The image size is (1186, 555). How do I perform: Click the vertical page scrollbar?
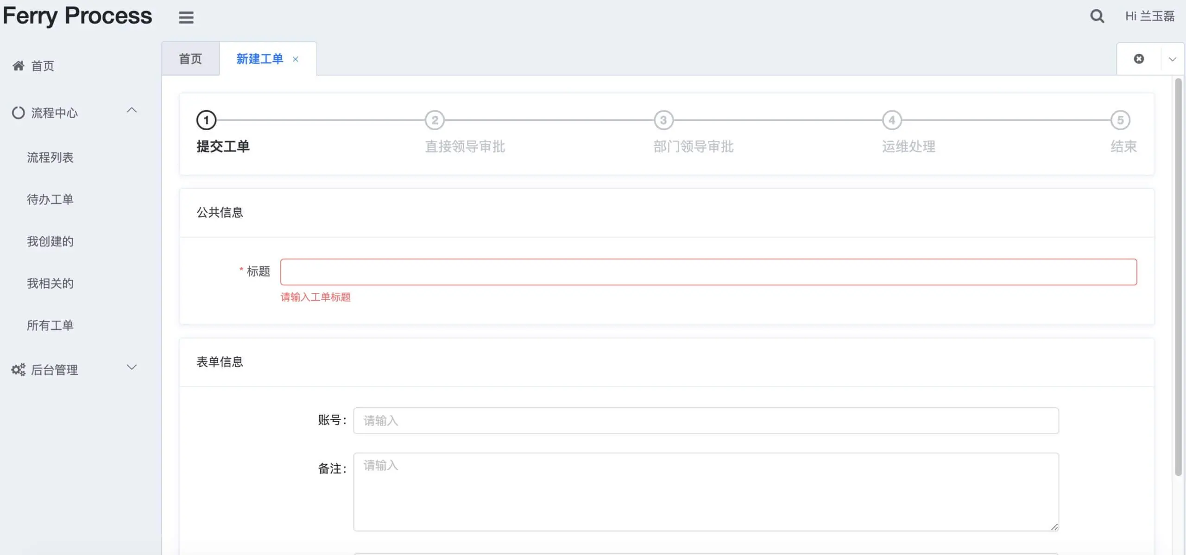(x=1178, y=278)
